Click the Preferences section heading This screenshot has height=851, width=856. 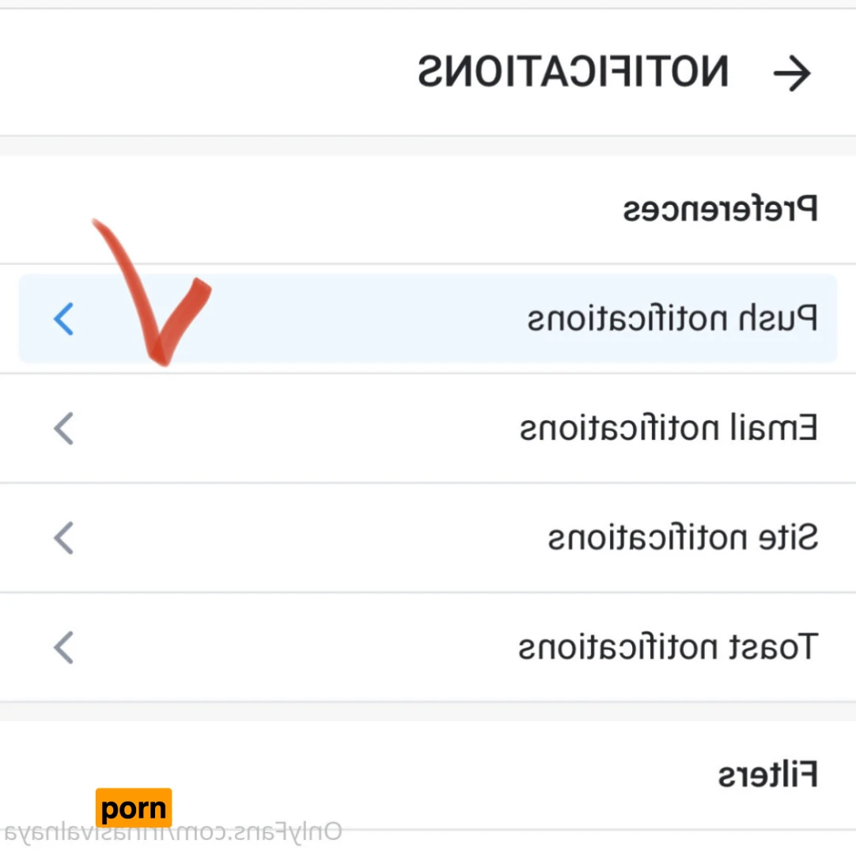coord(719,211)
